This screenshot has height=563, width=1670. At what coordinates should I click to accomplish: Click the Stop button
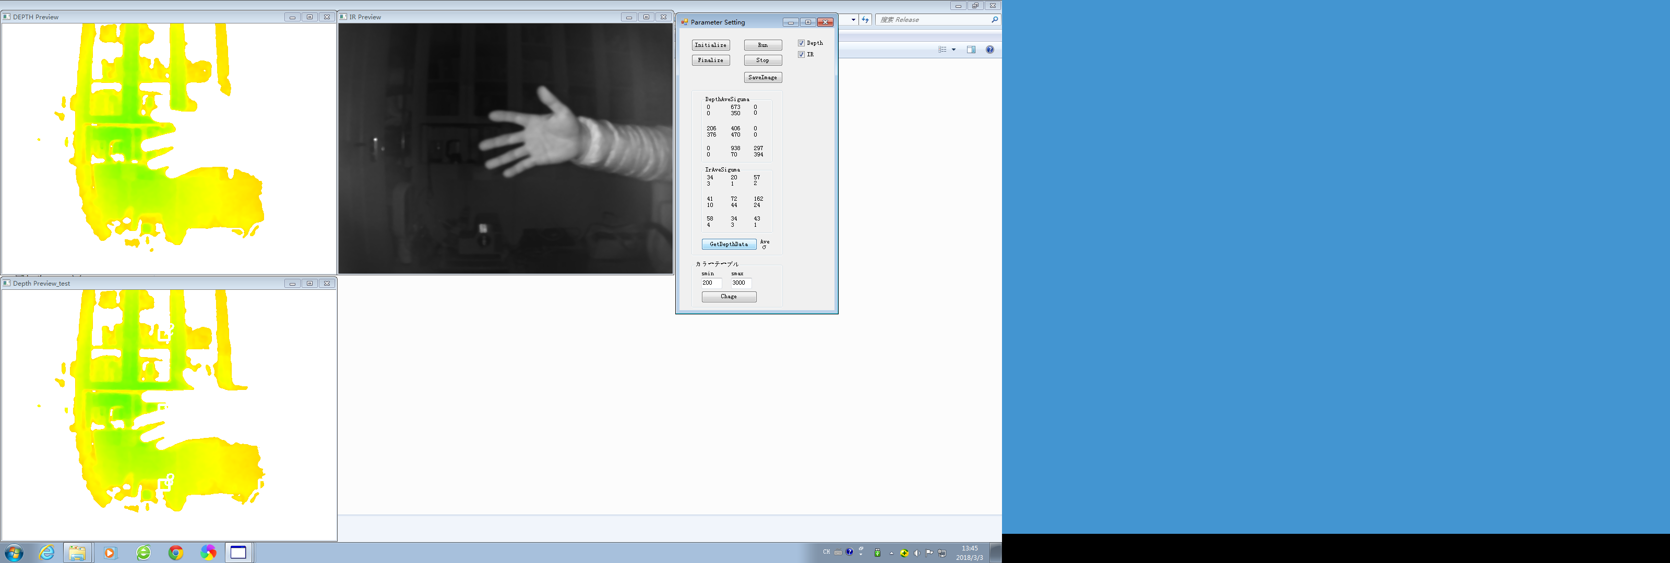tap(762, 60)
